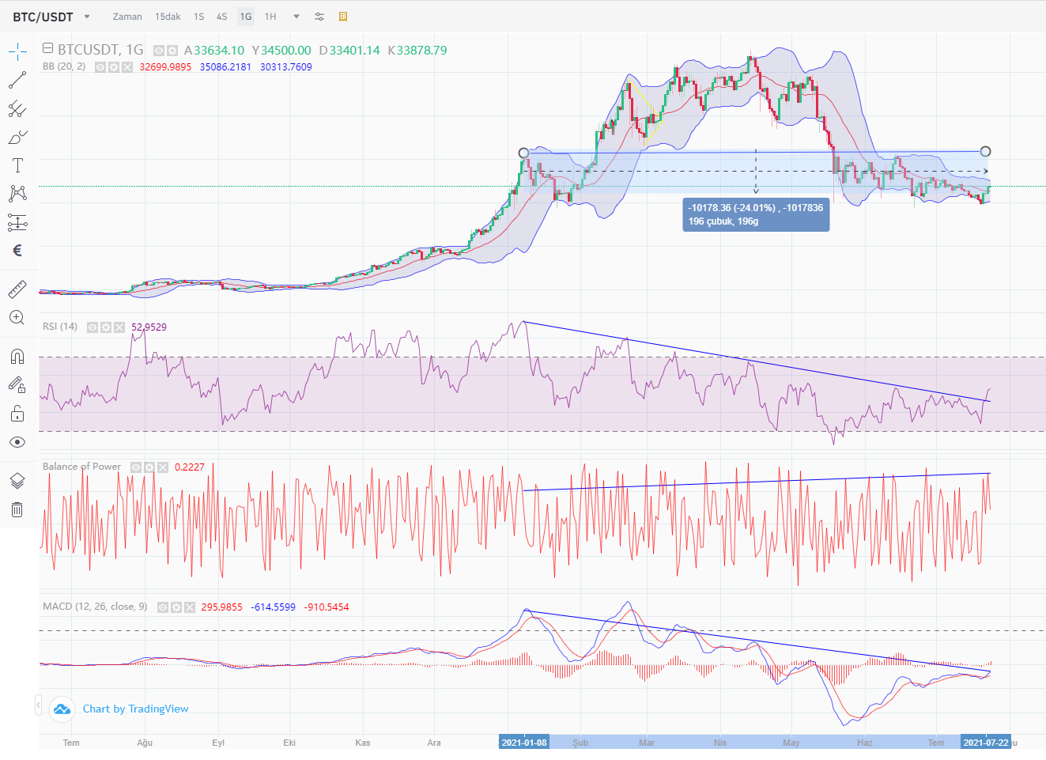
Task: Click the BB upper band value 35086.2181
Action: [x=225, y=67]
